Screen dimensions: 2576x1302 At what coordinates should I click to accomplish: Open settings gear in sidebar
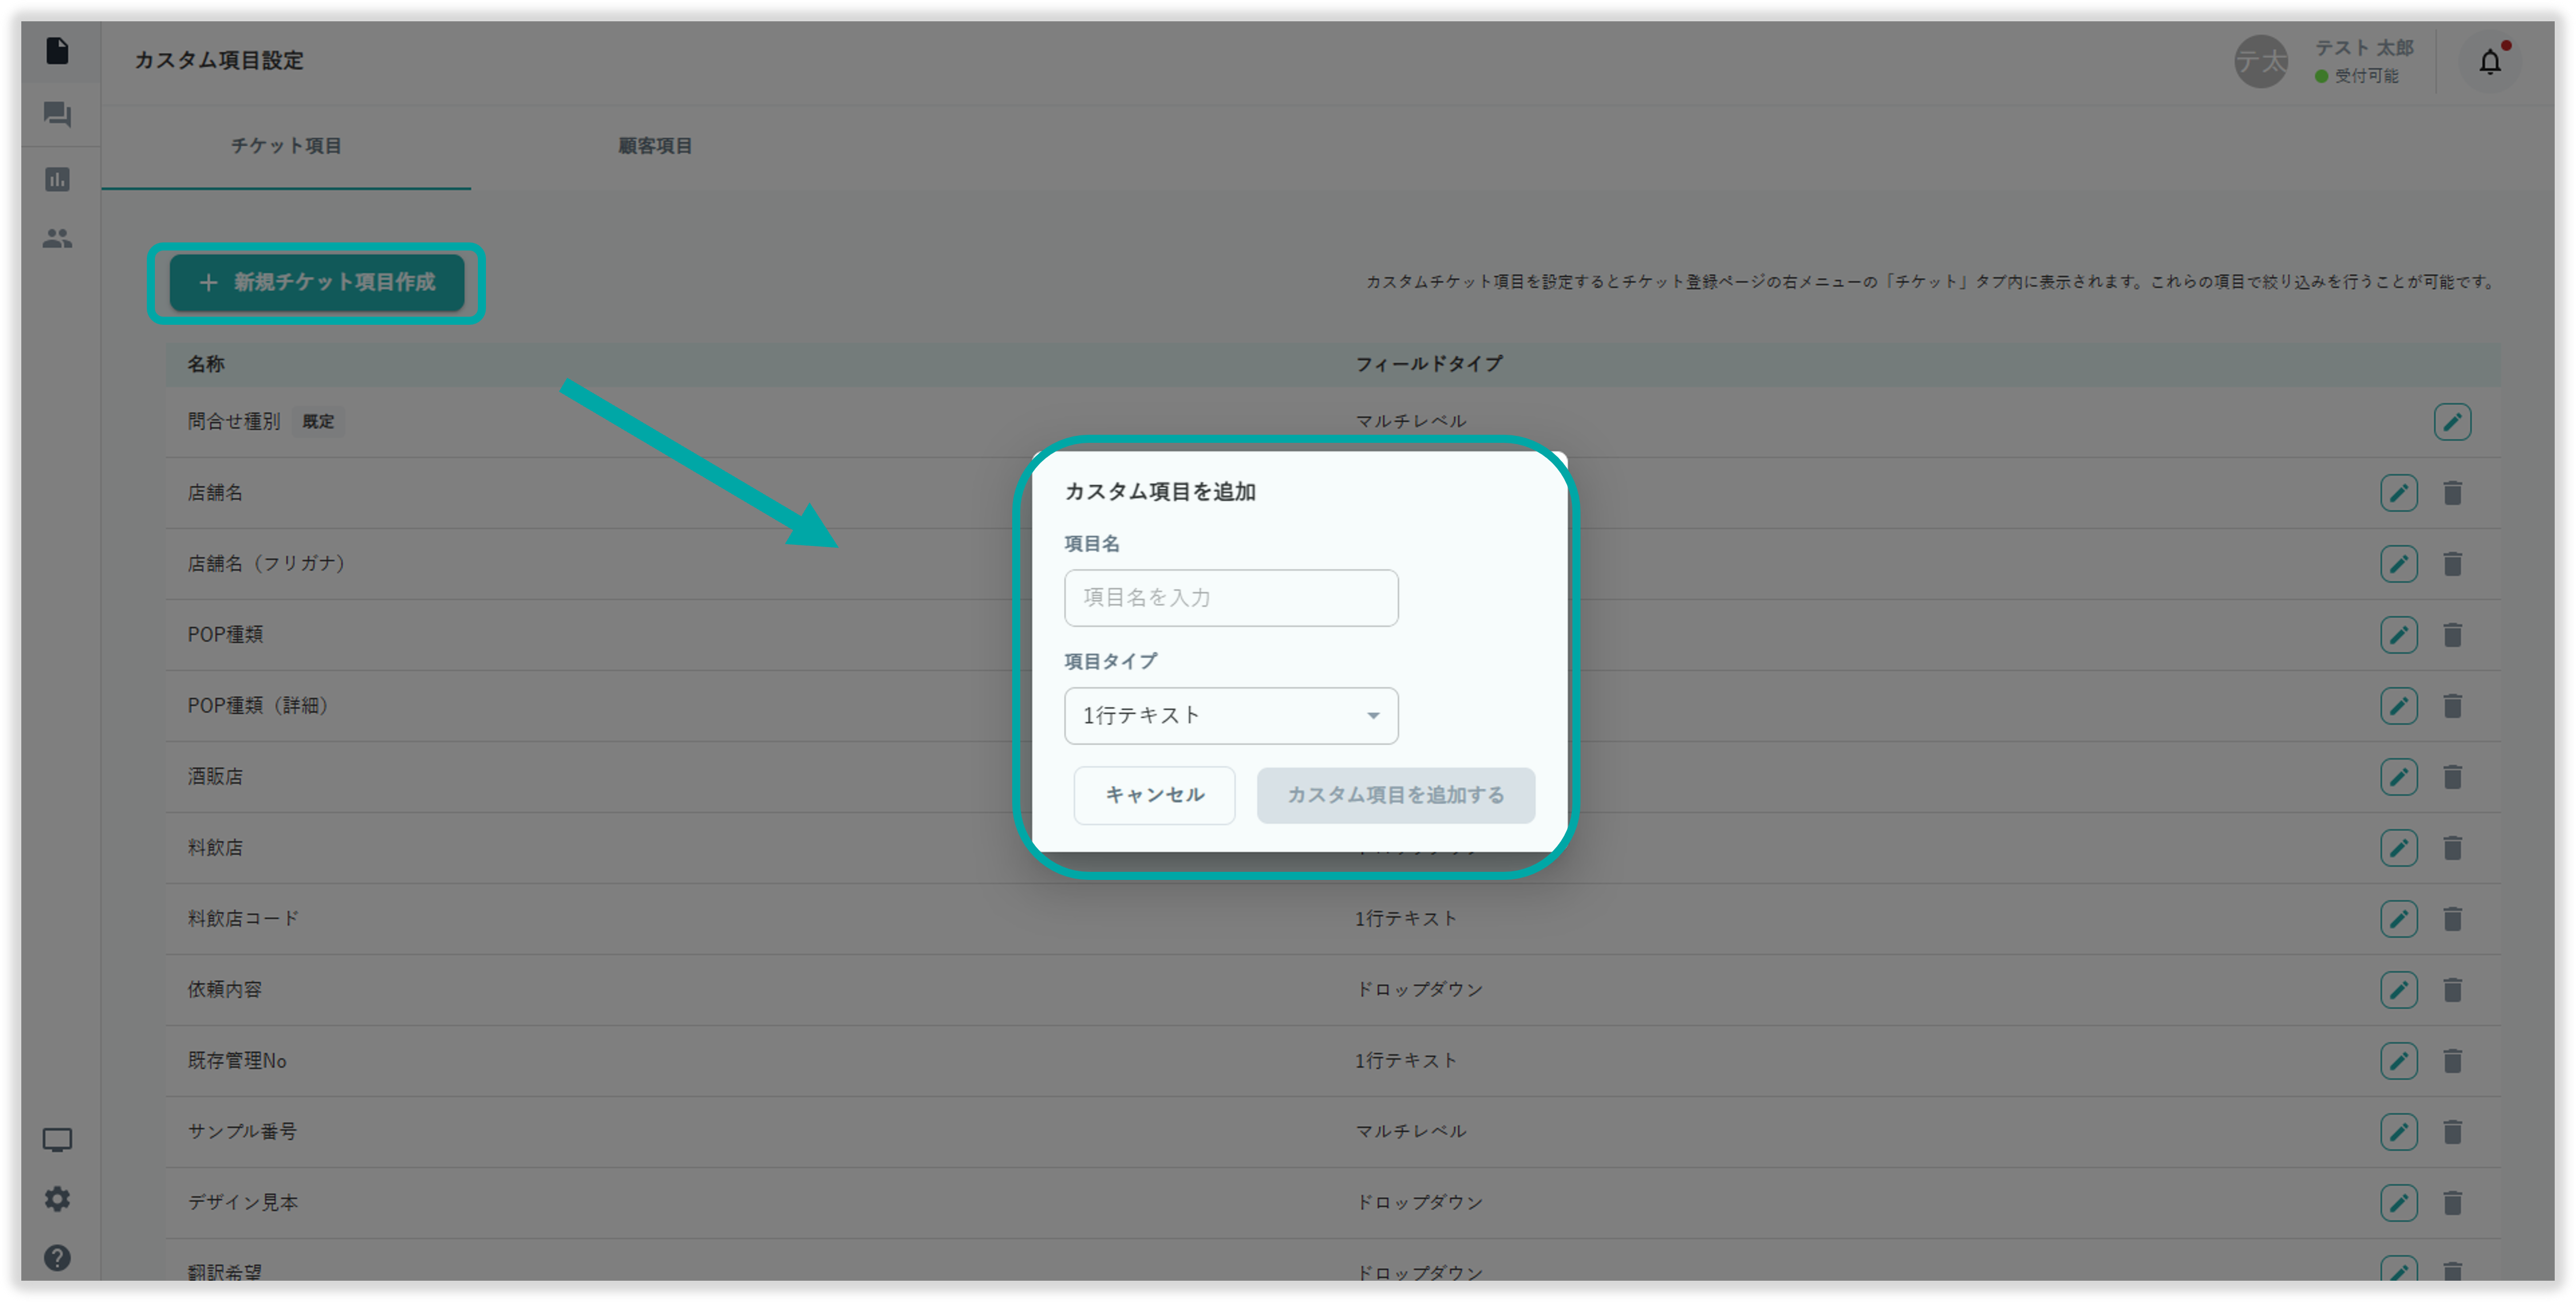(58, 1199)
